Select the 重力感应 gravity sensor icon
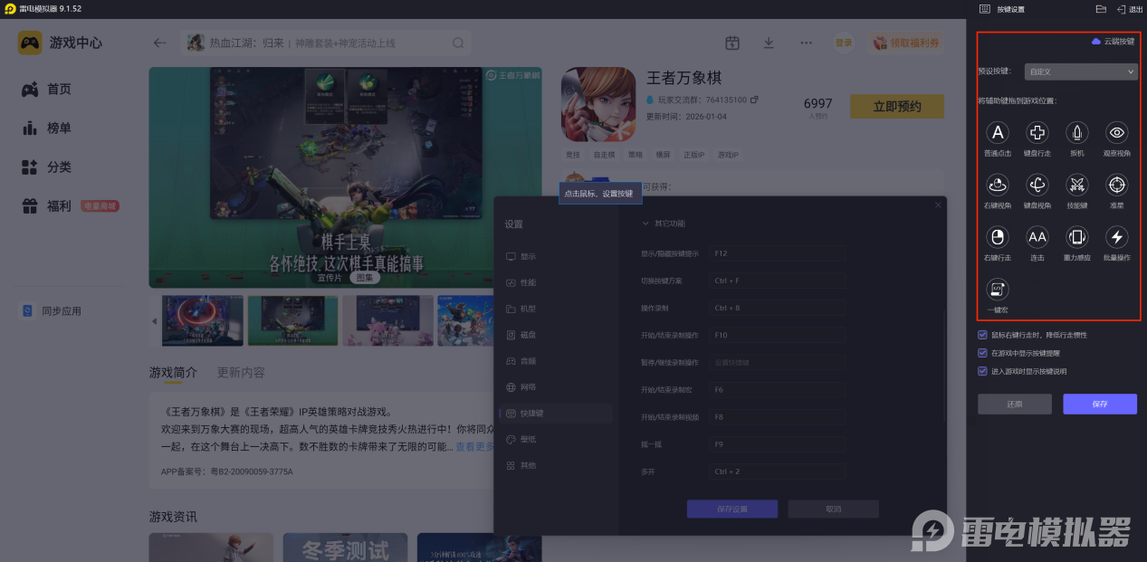Screen dimensions: 1147x562 click(x=1077, y=237)
